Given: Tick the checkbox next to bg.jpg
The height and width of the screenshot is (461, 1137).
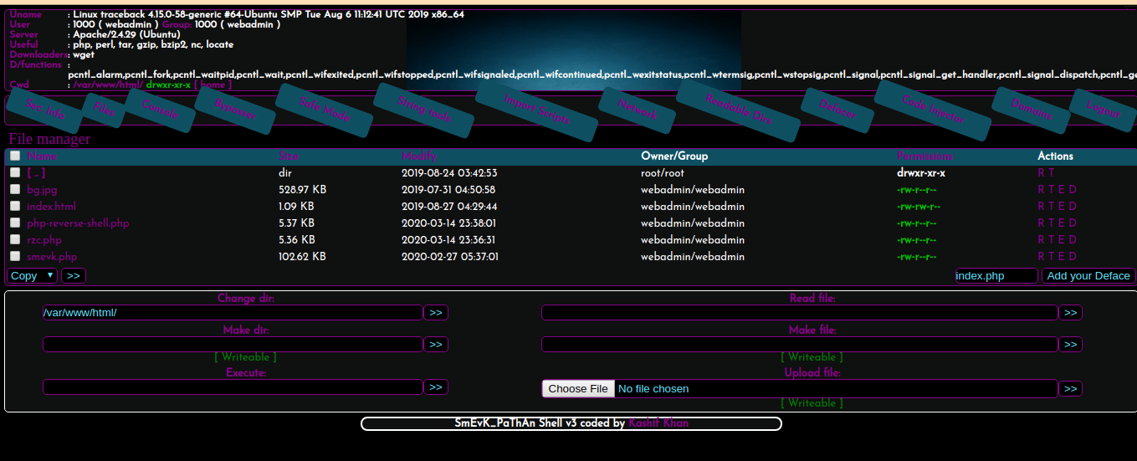Looking at the screenshot, I should coord(15,190).
